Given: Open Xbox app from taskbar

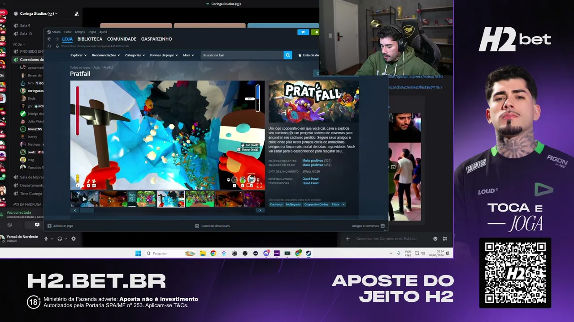Looking at the screenshot, I should pyautogui.click(x=287, y=253).
